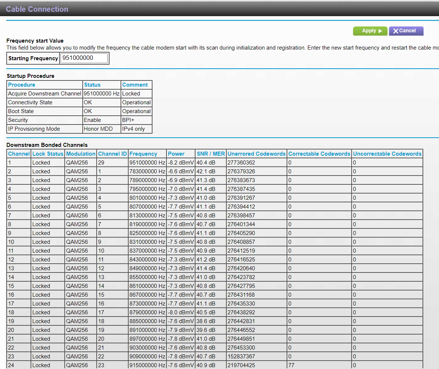
Task: Click the '-6.9 dBmV' power value
Action: click(x=181, y=180)
